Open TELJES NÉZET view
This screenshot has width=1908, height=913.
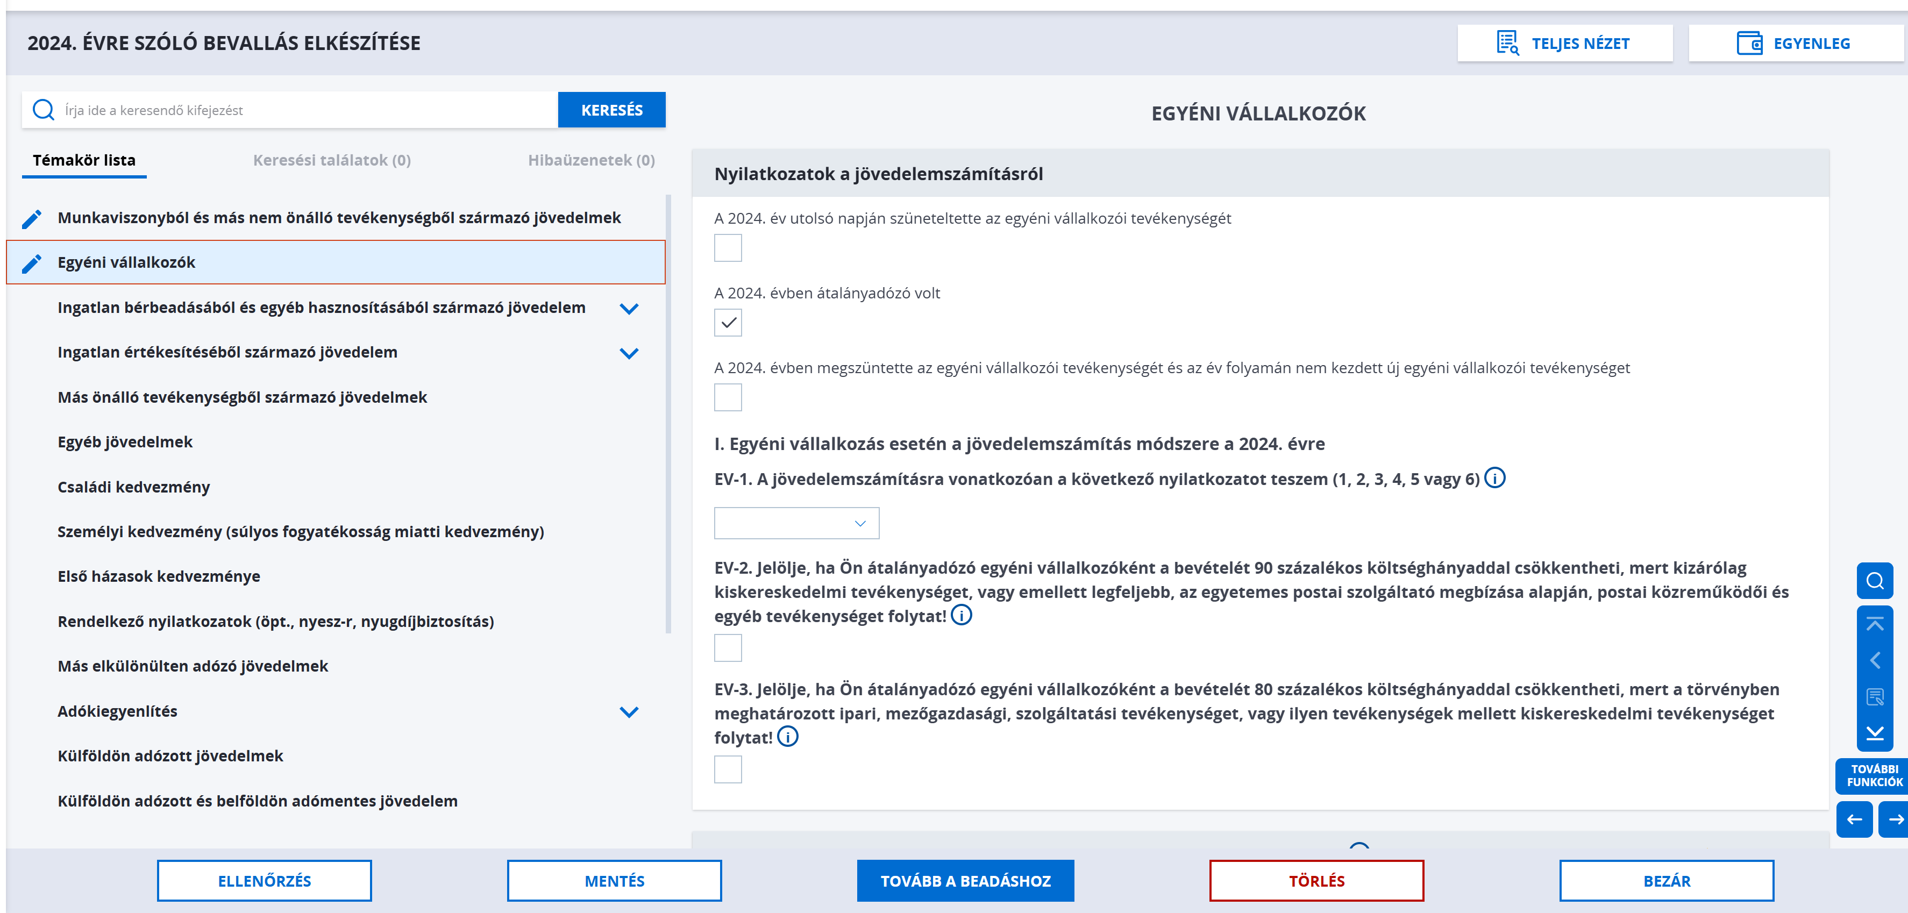pyautogui.click(x=1564, y=43)
